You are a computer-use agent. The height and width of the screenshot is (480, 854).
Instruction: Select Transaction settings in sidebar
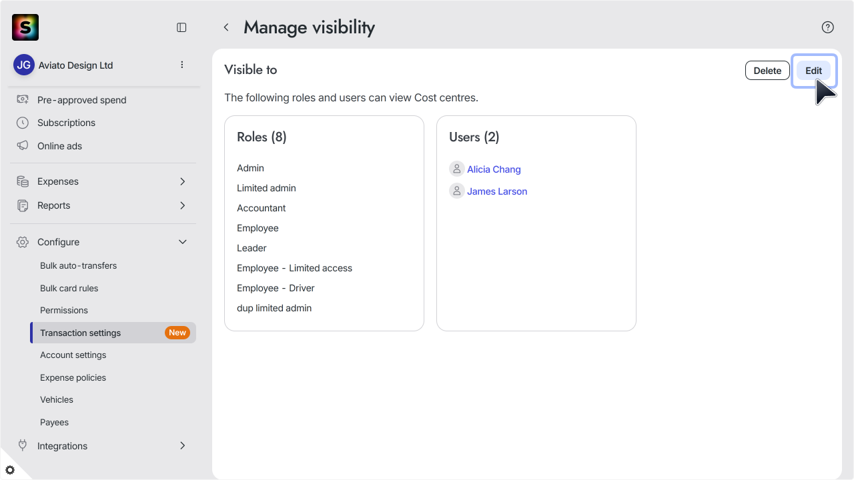click(113, 333)
